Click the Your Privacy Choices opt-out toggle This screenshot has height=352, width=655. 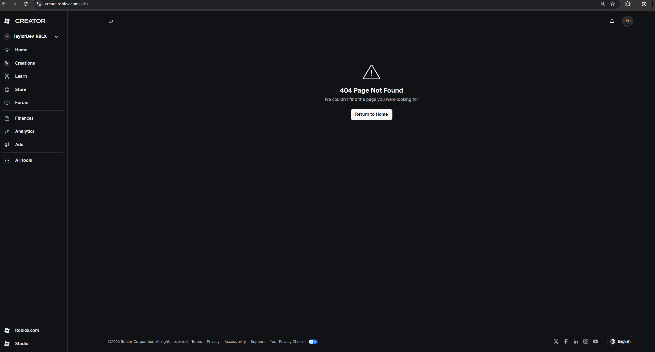[313, 342]
